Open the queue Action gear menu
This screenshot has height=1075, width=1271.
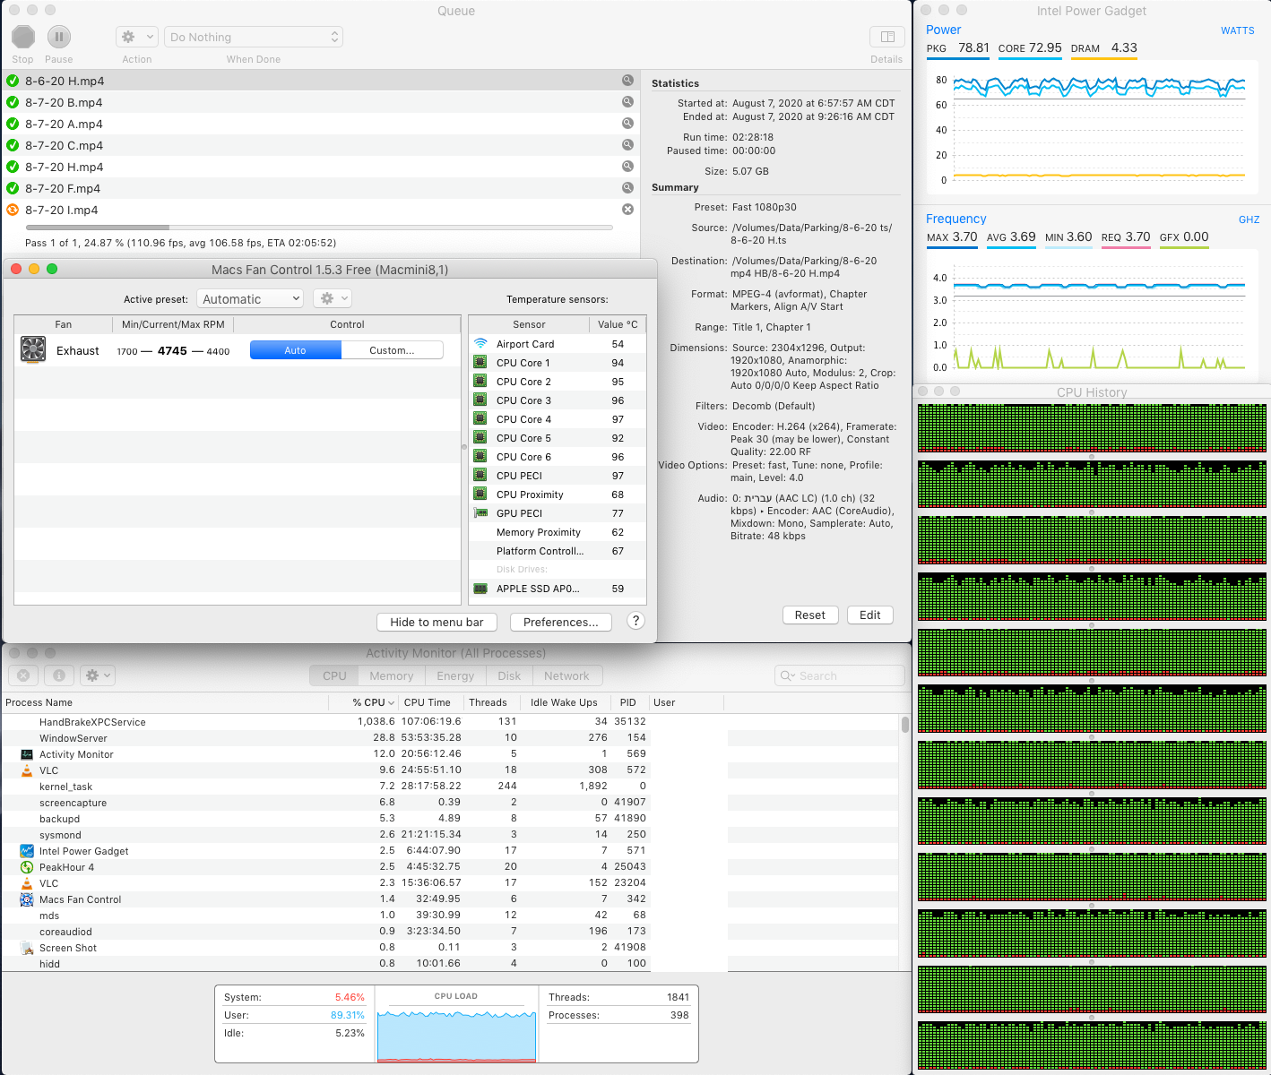[x=137, y=37]
